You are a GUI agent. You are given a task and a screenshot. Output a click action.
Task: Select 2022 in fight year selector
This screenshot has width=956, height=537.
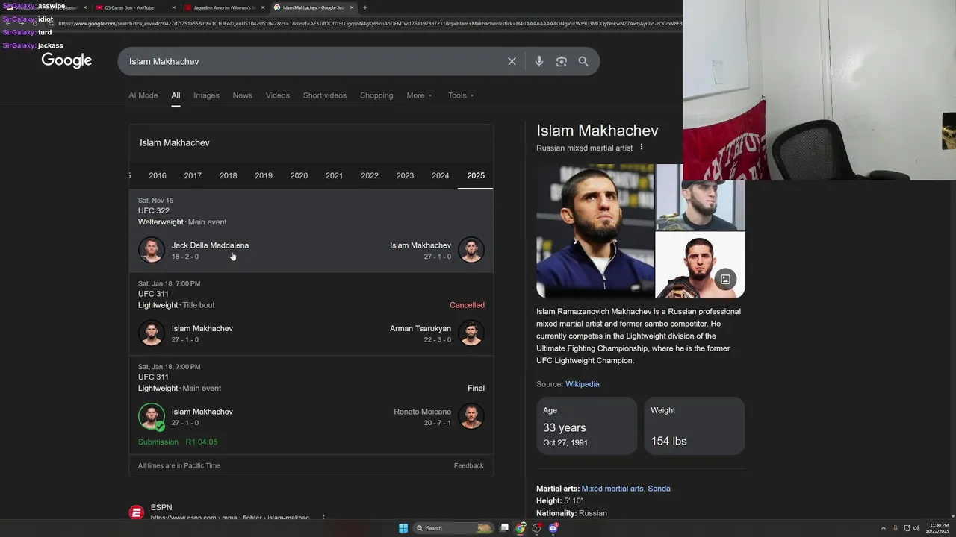[370, 176]
